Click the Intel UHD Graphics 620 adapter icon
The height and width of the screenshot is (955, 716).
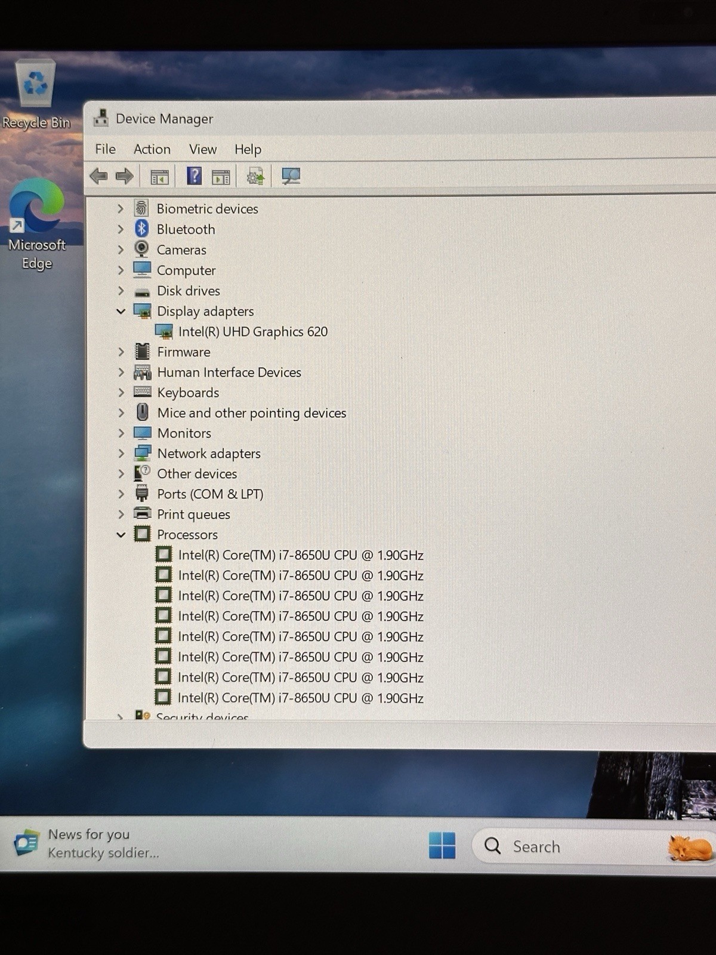click(x=163, y=331)
